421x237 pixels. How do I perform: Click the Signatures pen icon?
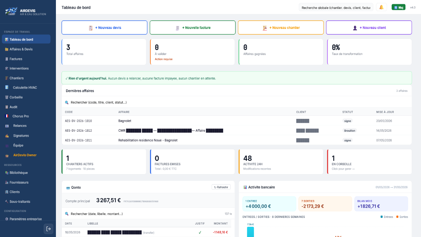click(7, 136)
